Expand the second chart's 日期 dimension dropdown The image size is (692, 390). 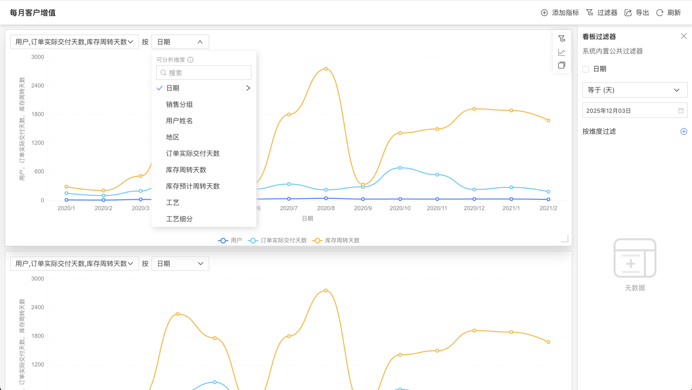[x=180, y=264]
